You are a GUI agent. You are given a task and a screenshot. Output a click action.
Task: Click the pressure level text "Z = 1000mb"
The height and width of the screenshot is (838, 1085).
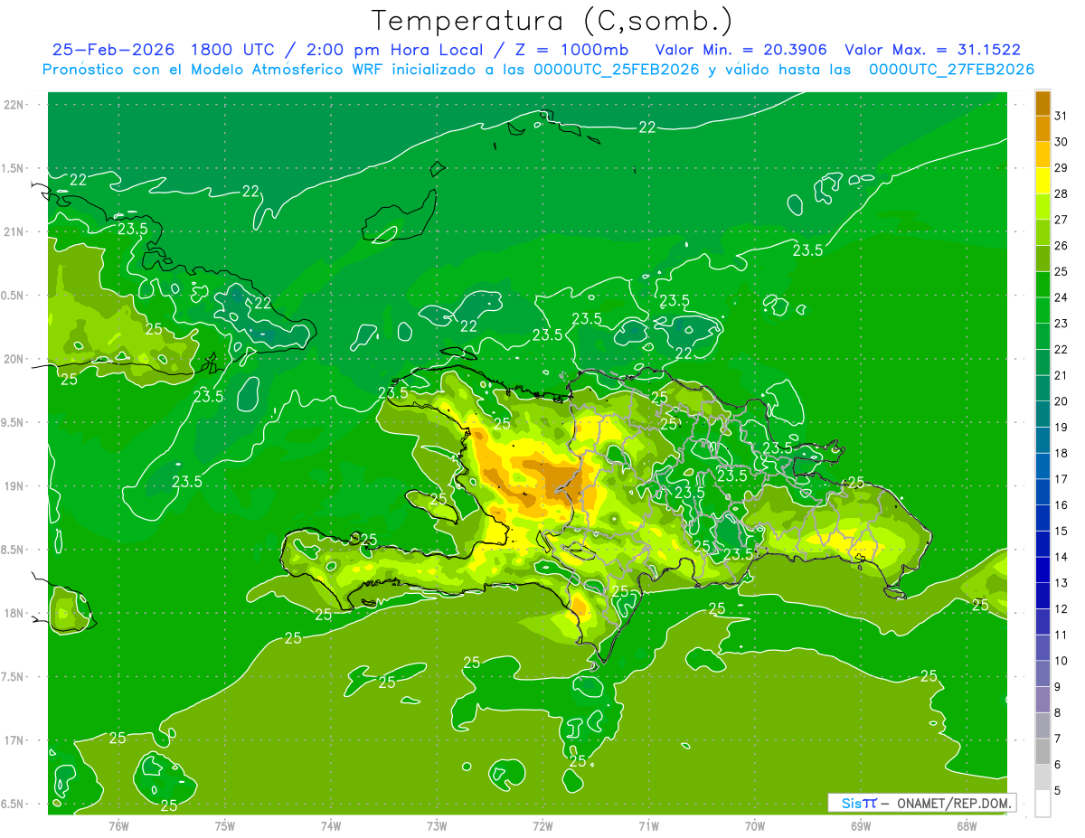(573, 51)
